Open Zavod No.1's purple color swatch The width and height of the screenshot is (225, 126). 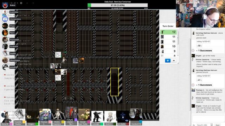click(x=76, y=120)
